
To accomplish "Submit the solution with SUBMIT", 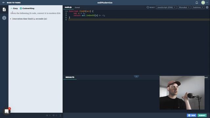I will [x=202, y=115].
